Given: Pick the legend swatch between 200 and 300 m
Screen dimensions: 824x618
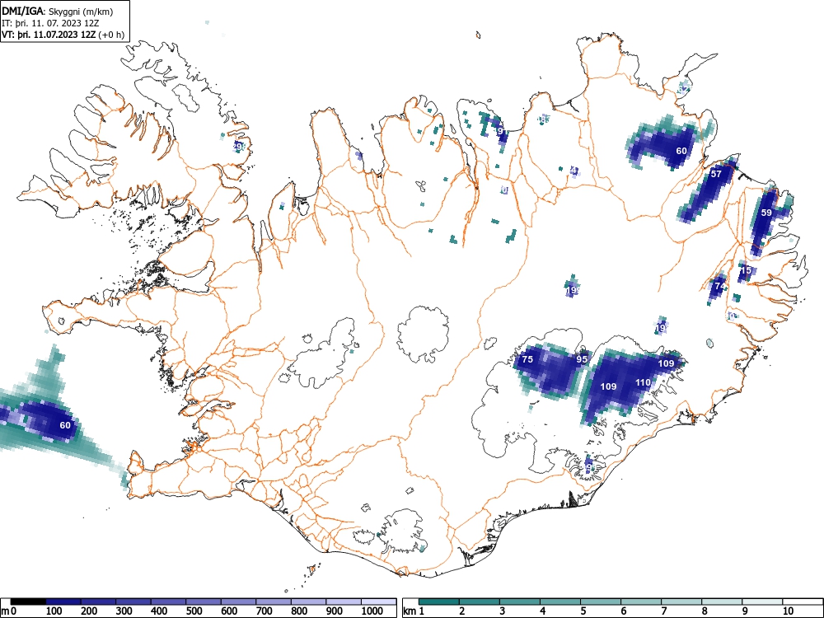Looking at the screenshot, I should (x=98, y=602).
